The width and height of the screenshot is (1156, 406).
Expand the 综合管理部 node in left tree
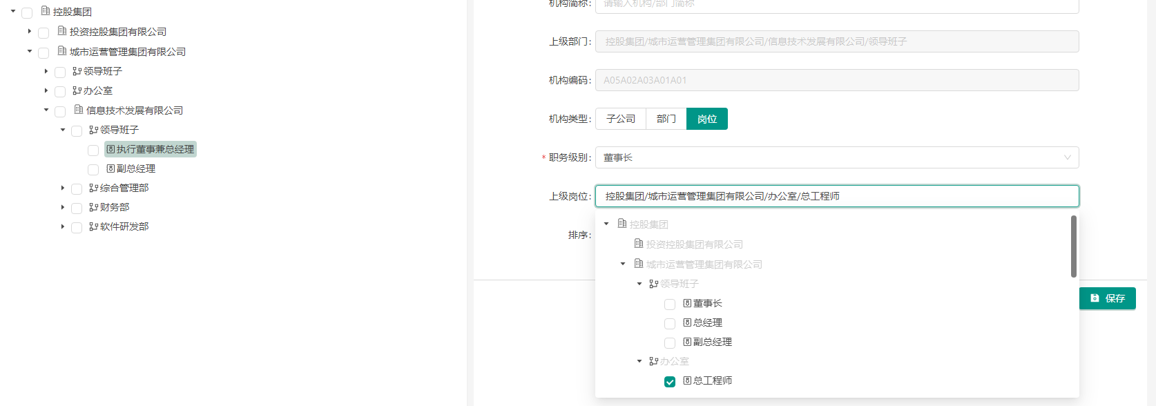click(x=63, y=188)
